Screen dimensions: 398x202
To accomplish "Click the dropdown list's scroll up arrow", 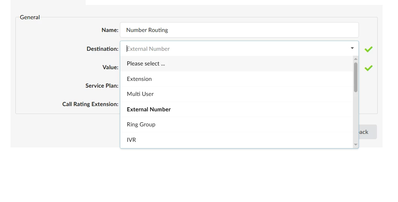I will 356,59.
